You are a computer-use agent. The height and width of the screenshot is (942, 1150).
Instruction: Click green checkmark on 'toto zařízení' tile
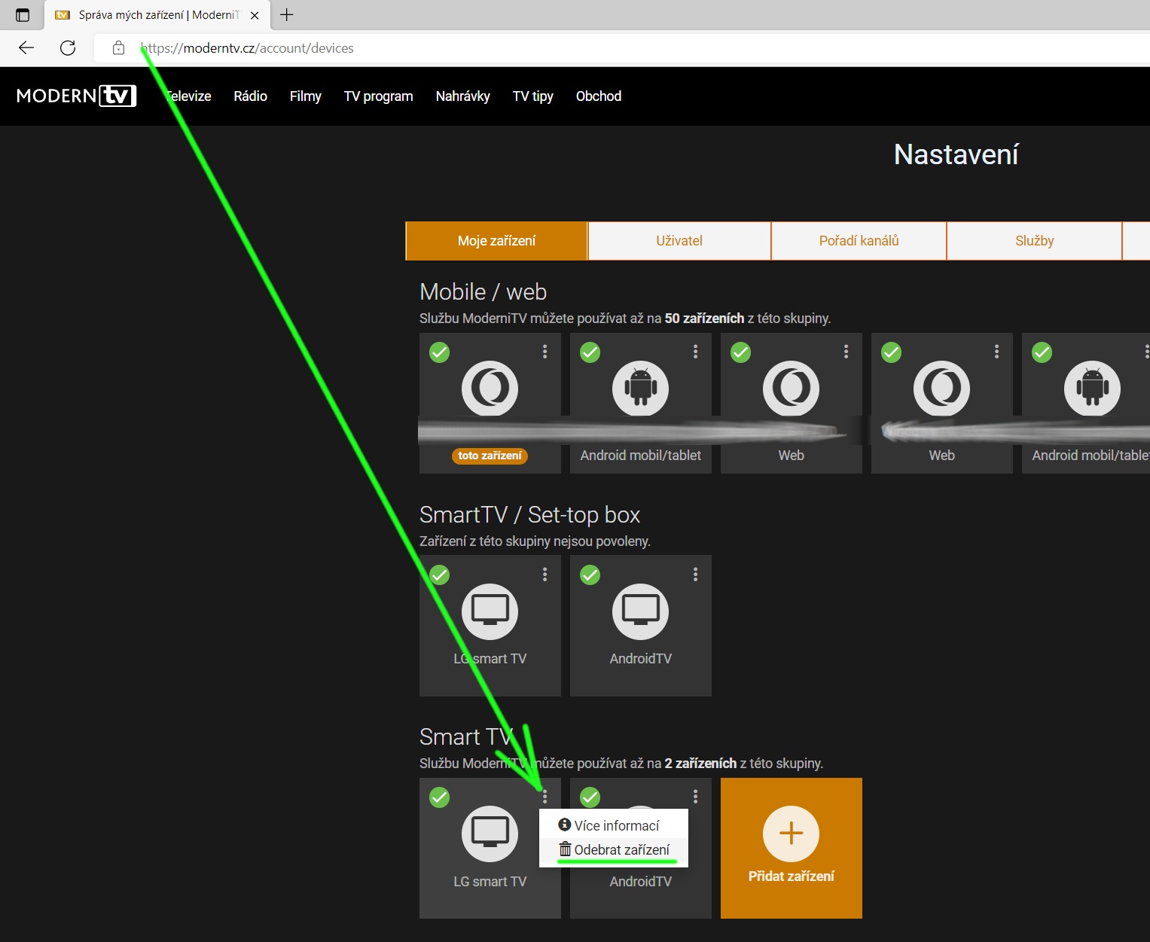tap(440, 352)
